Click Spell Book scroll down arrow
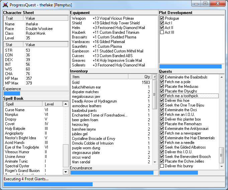 pos(66,172)
